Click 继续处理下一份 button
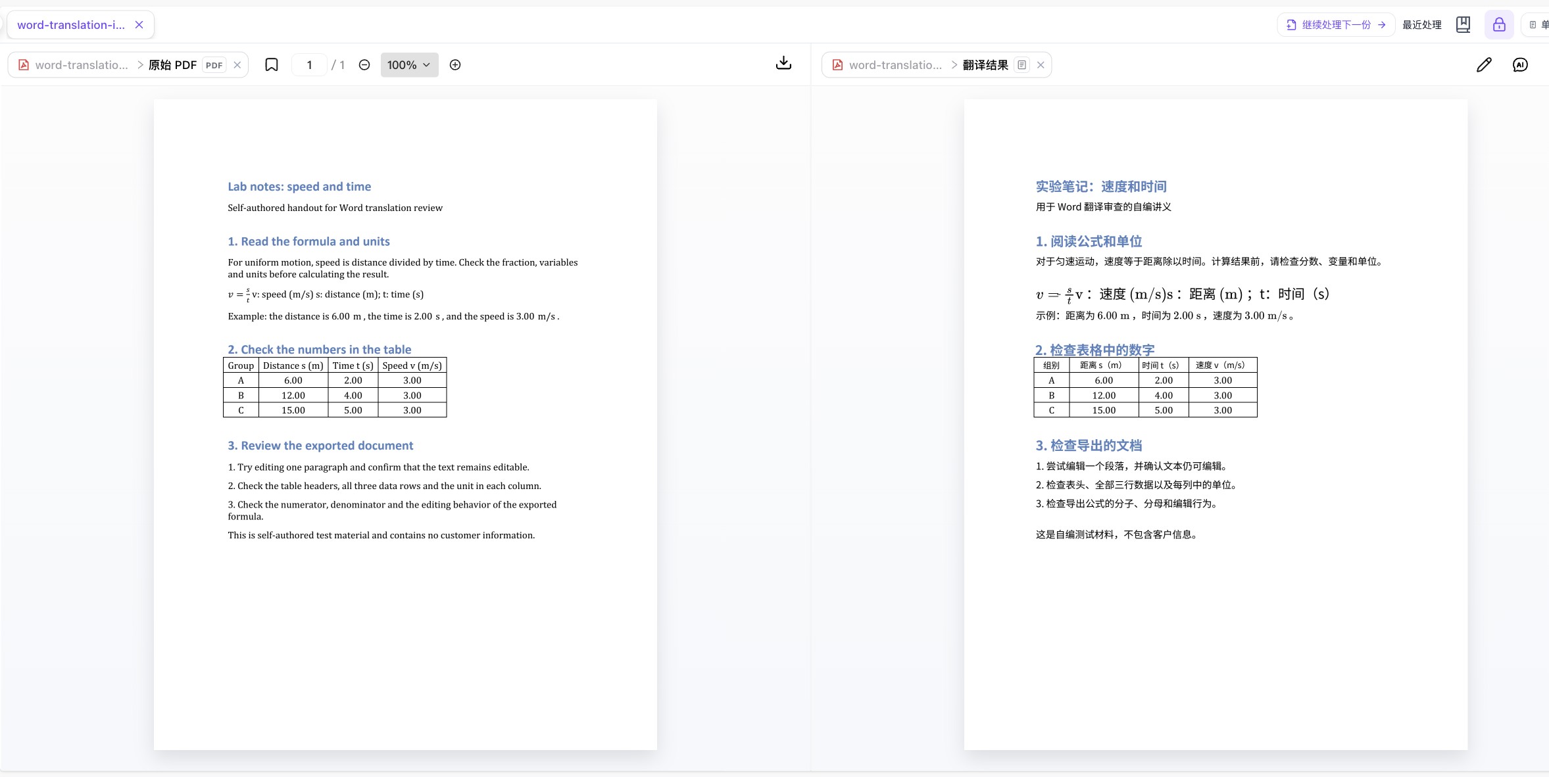The image size is (1549, 777). click(x=1336, y=25)
